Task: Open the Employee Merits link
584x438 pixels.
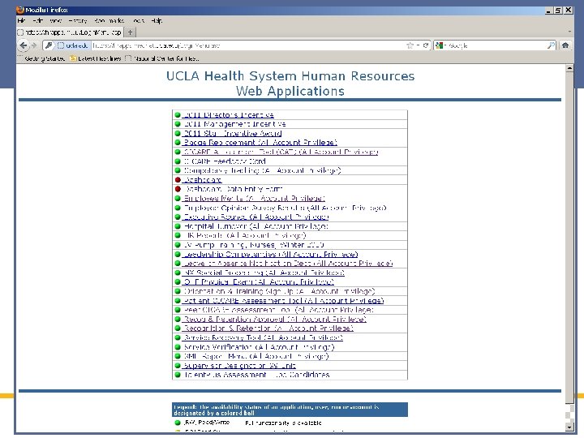Action: point(254,199)
